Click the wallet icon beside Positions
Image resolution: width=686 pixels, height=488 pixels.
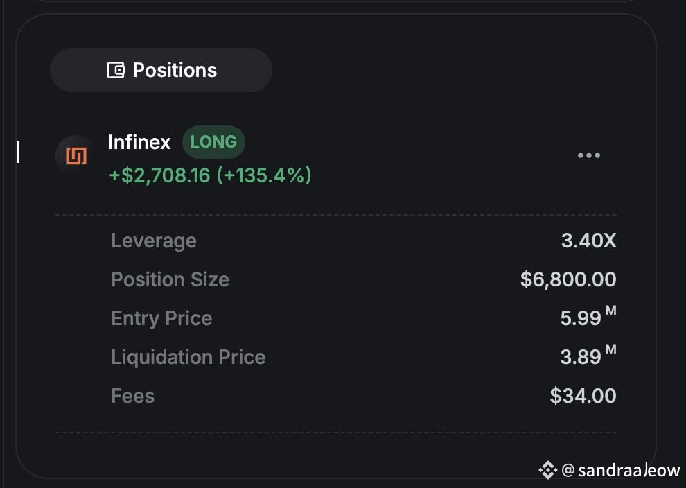tap(116, 70)
